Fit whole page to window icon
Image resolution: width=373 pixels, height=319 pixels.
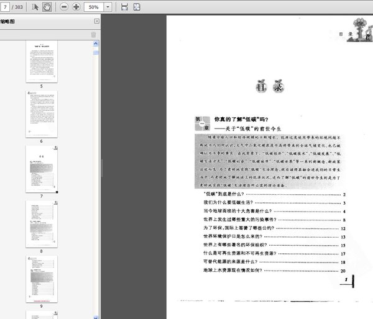[137, 7]
